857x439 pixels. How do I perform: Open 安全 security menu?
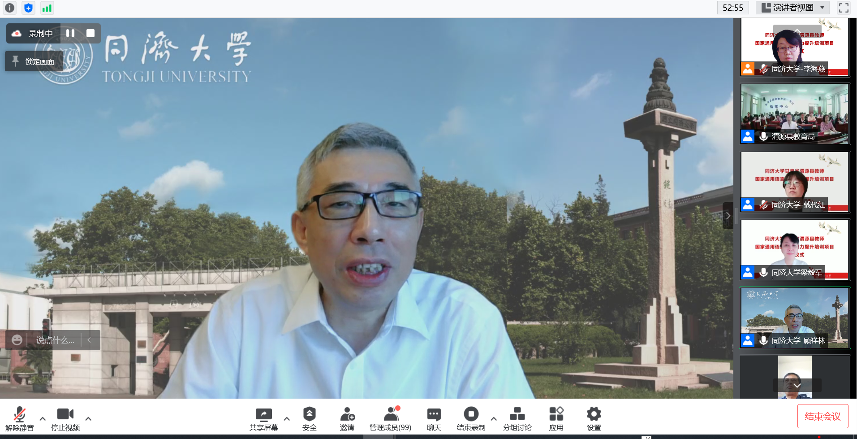(x=310, y=419)
